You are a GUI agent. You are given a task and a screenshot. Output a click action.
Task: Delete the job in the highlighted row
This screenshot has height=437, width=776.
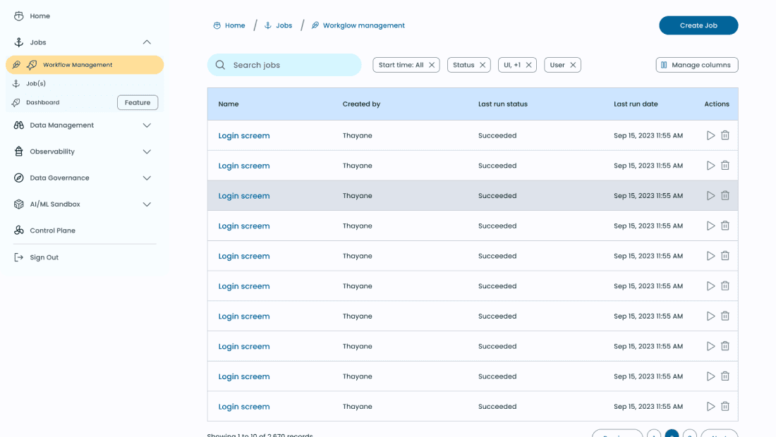[x=725, y=196]
